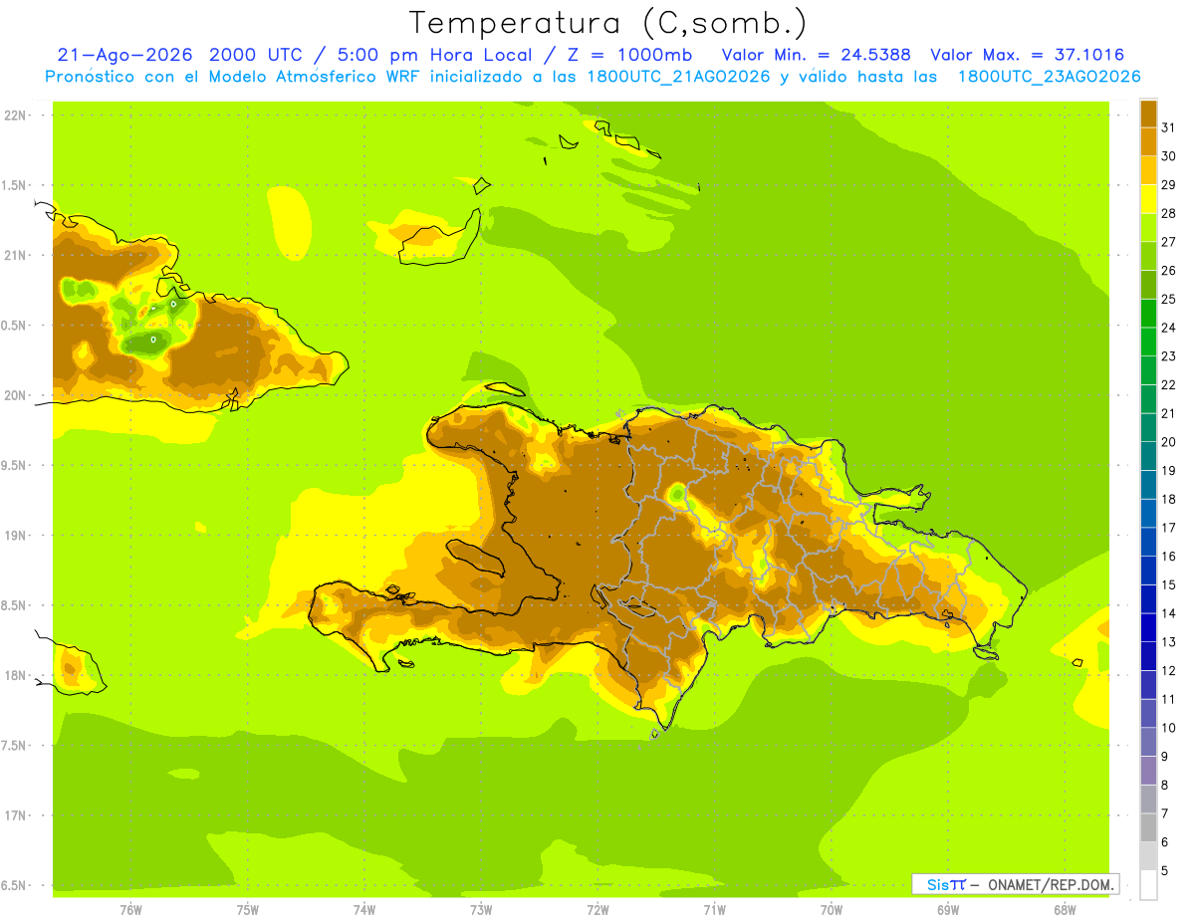This screenshot has height=923, width=1195.
Task: Click the 1.5N latitude axis label
Action: click(x=13, y=185)
